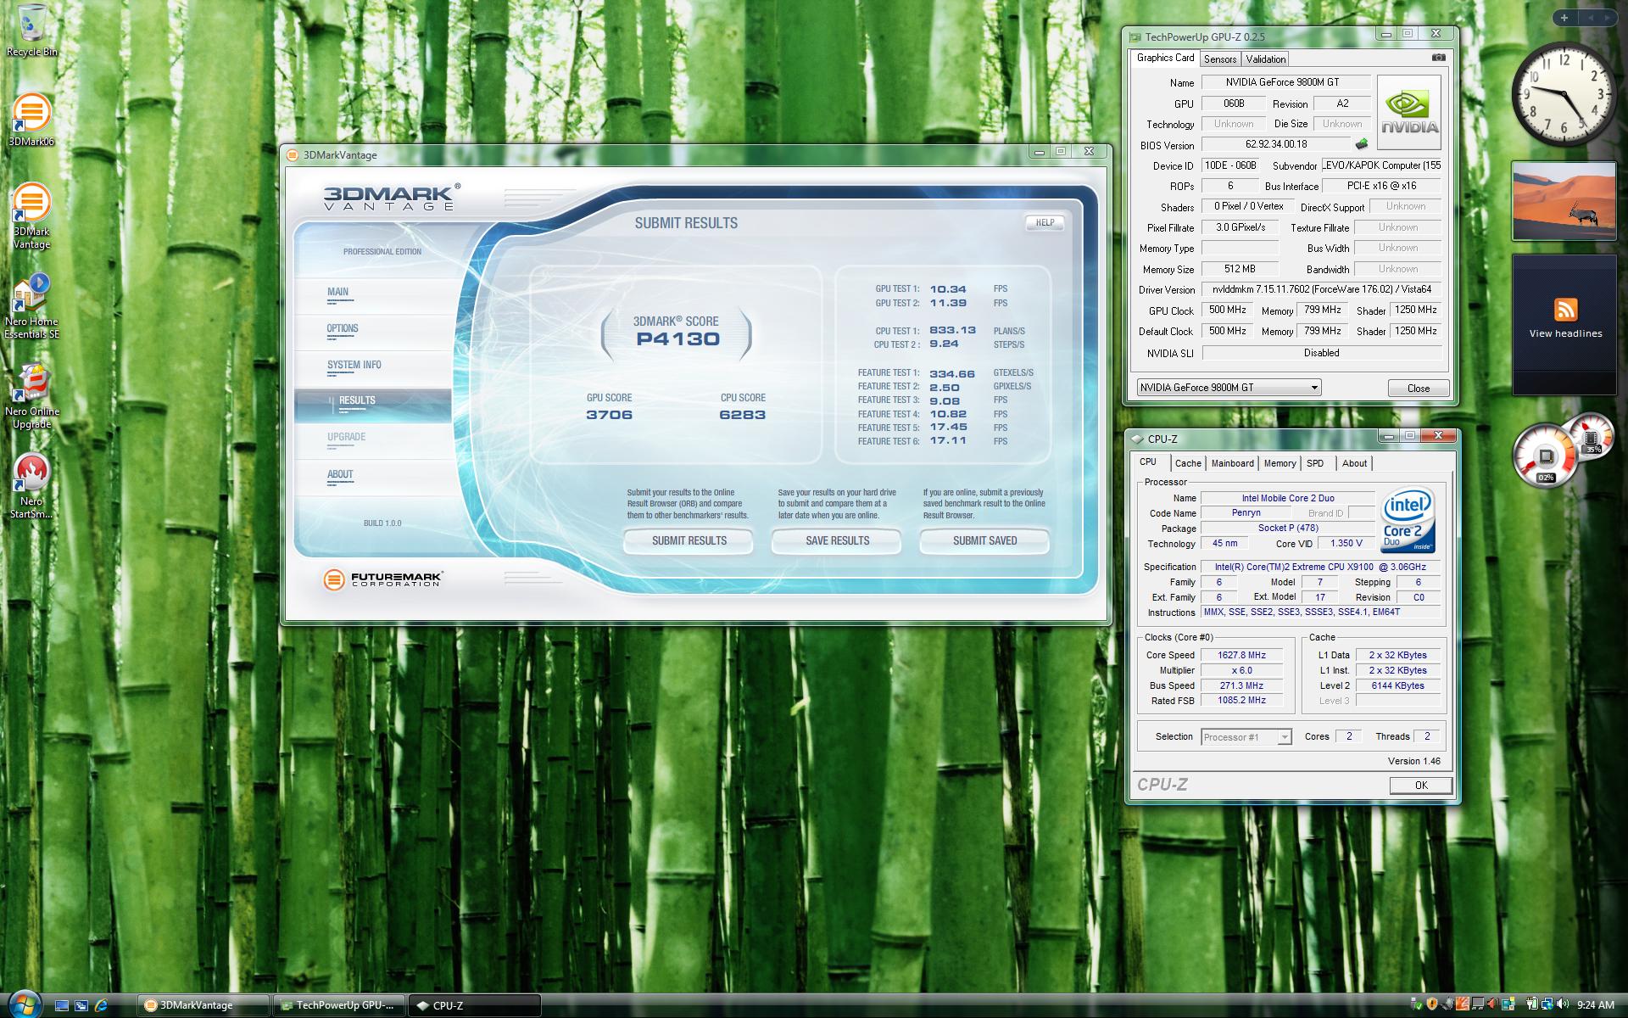Image resolution: width=1628 pixels, height=1018 pixels.
Task: Click the HELP button in 3DMark Vantage
Action: [x=1045, y=222]
